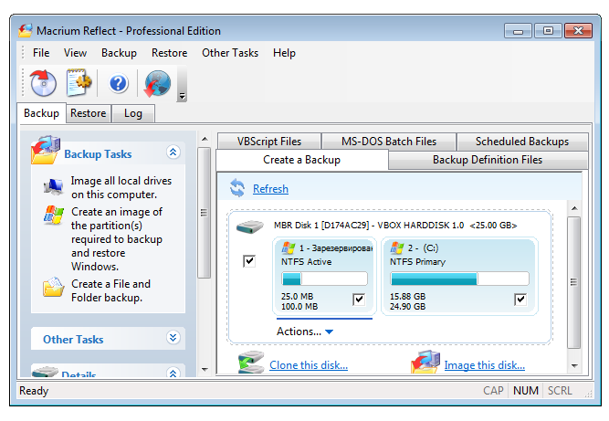Screen dimensions: 609x421
Task: Click the NUM indicator in status bar
Action: 526,391
